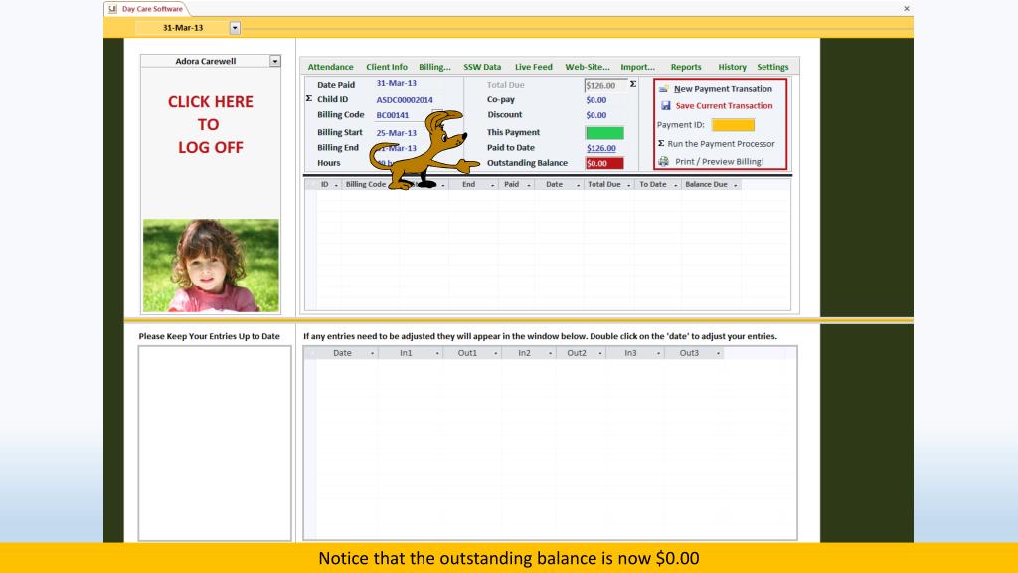Click the child's photo thumbnail
This screenshot has height=573, width=1018.
tap(211, 265)
